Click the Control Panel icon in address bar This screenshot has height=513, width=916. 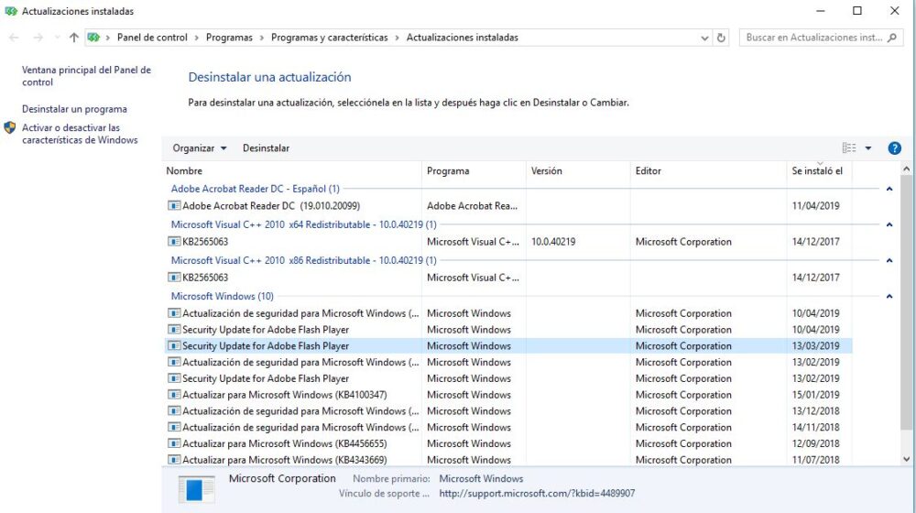(x=93, y=38)
